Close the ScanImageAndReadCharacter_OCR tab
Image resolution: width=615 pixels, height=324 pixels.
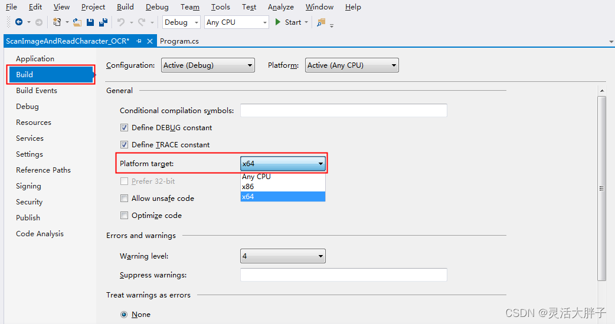point(150,41)
